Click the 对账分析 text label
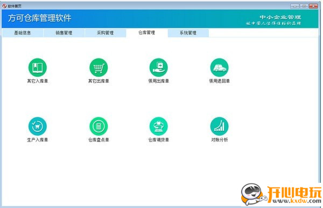323x208 pixels. 220,140
